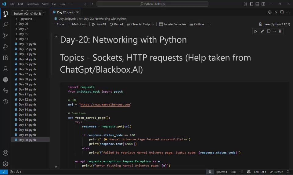Image resolution: width=293 pixels, height=175 pixels.
Task: Open the Source Control view
Action: pyautogui.click(x=5, y=35)
